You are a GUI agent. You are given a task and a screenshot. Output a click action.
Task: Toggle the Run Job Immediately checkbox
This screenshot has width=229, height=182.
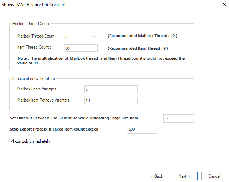11,141
